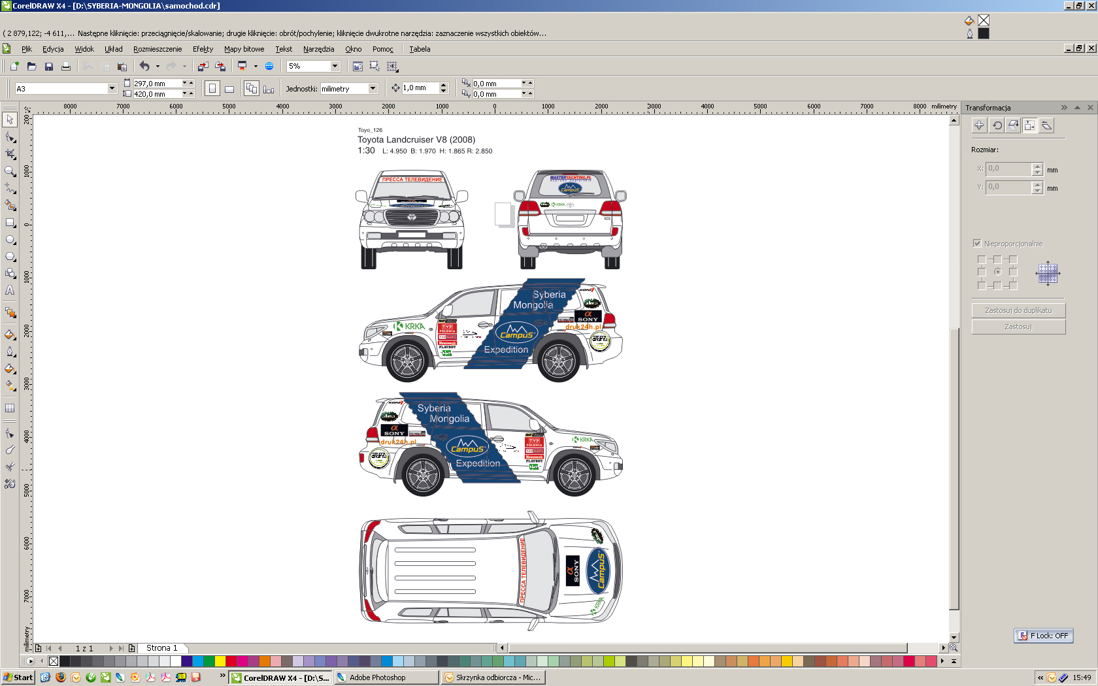This screenshot has height=686, width=1098.
Task: Collapse the Transformacja docker chevrons
Action: click(x=1064, y=108)
